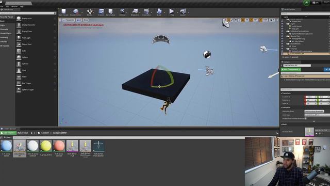Open the Settings toolbar icon

tap(122, 12)
